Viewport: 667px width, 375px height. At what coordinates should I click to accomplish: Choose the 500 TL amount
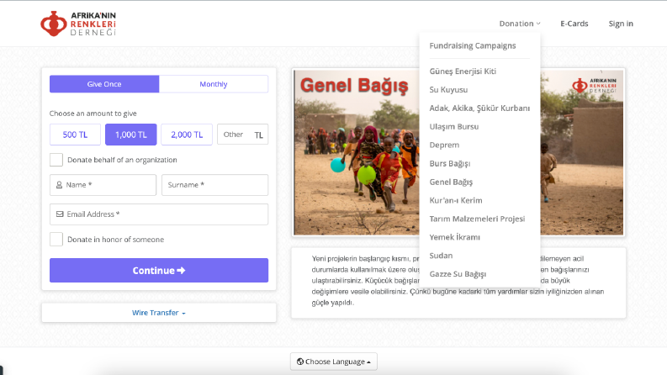click(x=76, y=135)
